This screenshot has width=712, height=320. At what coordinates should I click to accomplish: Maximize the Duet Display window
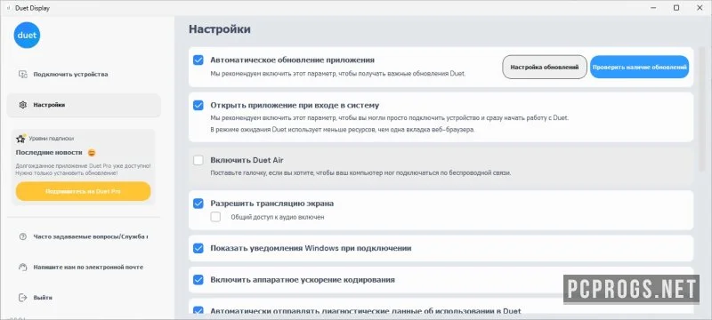676,8
